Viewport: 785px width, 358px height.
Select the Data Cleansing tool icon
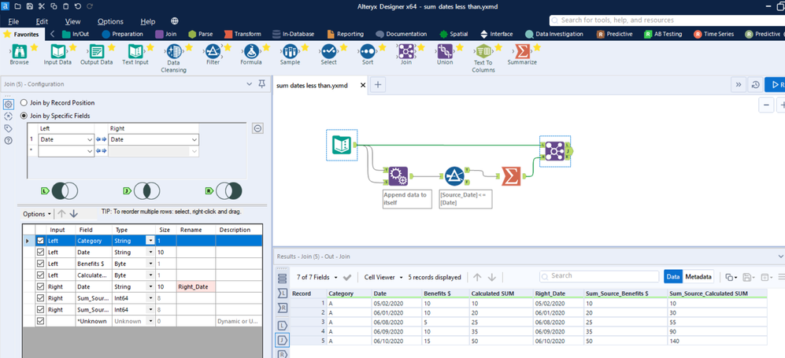point(174,51)
